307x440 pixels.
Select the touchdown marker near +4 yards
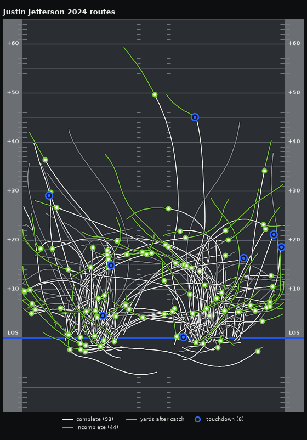(103, 315)
